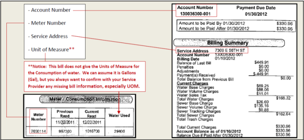Image resolution: width=304 pixels, height=140 pixels.
Task: Select the Meter Number list entry
Action: coord(47,23)
